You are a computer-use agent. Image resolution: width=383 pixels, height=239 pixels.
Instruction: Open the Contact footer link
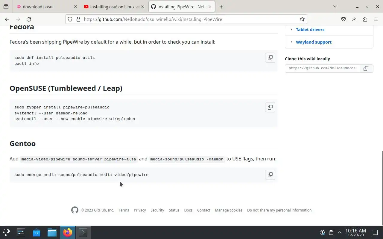(204, 210)
